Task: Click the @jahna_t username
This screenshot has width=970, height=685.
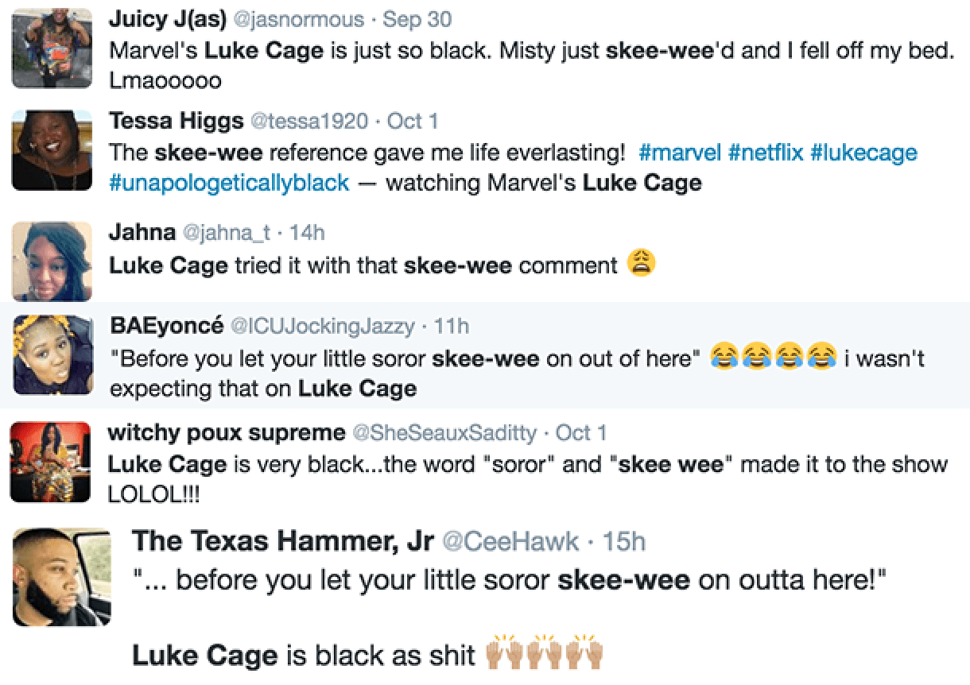Action: (227, 232)
